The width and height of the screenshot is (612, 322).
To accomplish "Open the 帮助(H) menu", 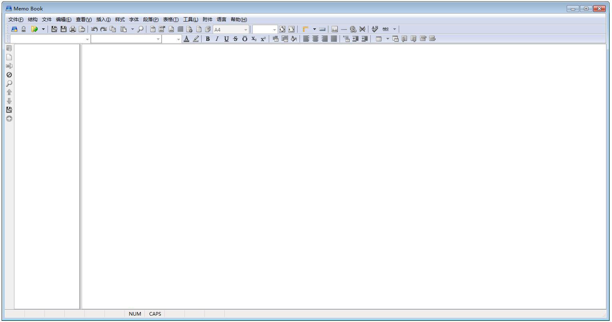I will click(239, 20).
